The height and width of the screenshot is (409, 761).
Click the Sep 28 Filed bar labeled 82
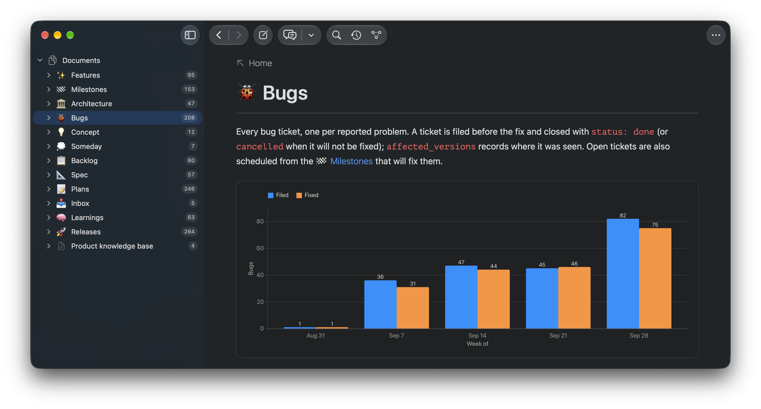pyautogui.click(x=623, y=273)
